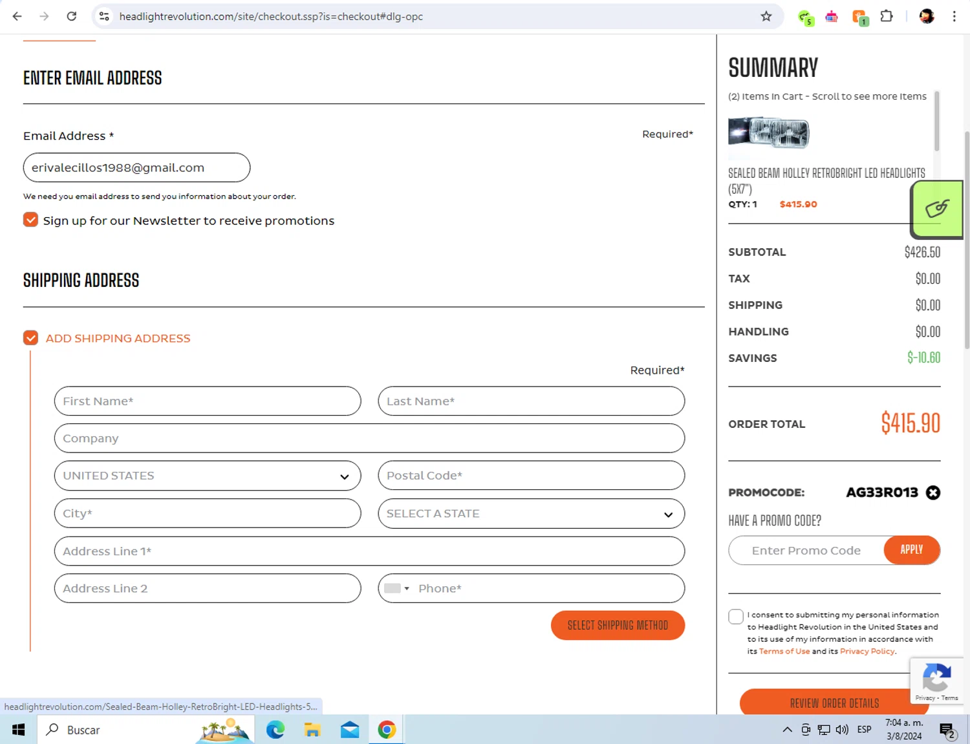Viewport: 970px width, 744px height.
Task: Reload the checkout page
Action: coord(72,16)
